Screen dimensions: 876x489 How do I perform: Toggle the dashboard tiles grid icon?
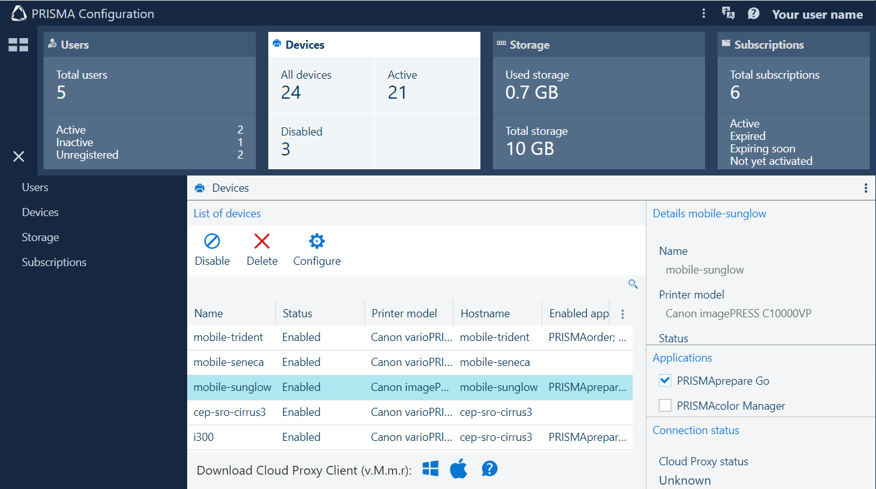pyautogui.click(x=18, y=44)
